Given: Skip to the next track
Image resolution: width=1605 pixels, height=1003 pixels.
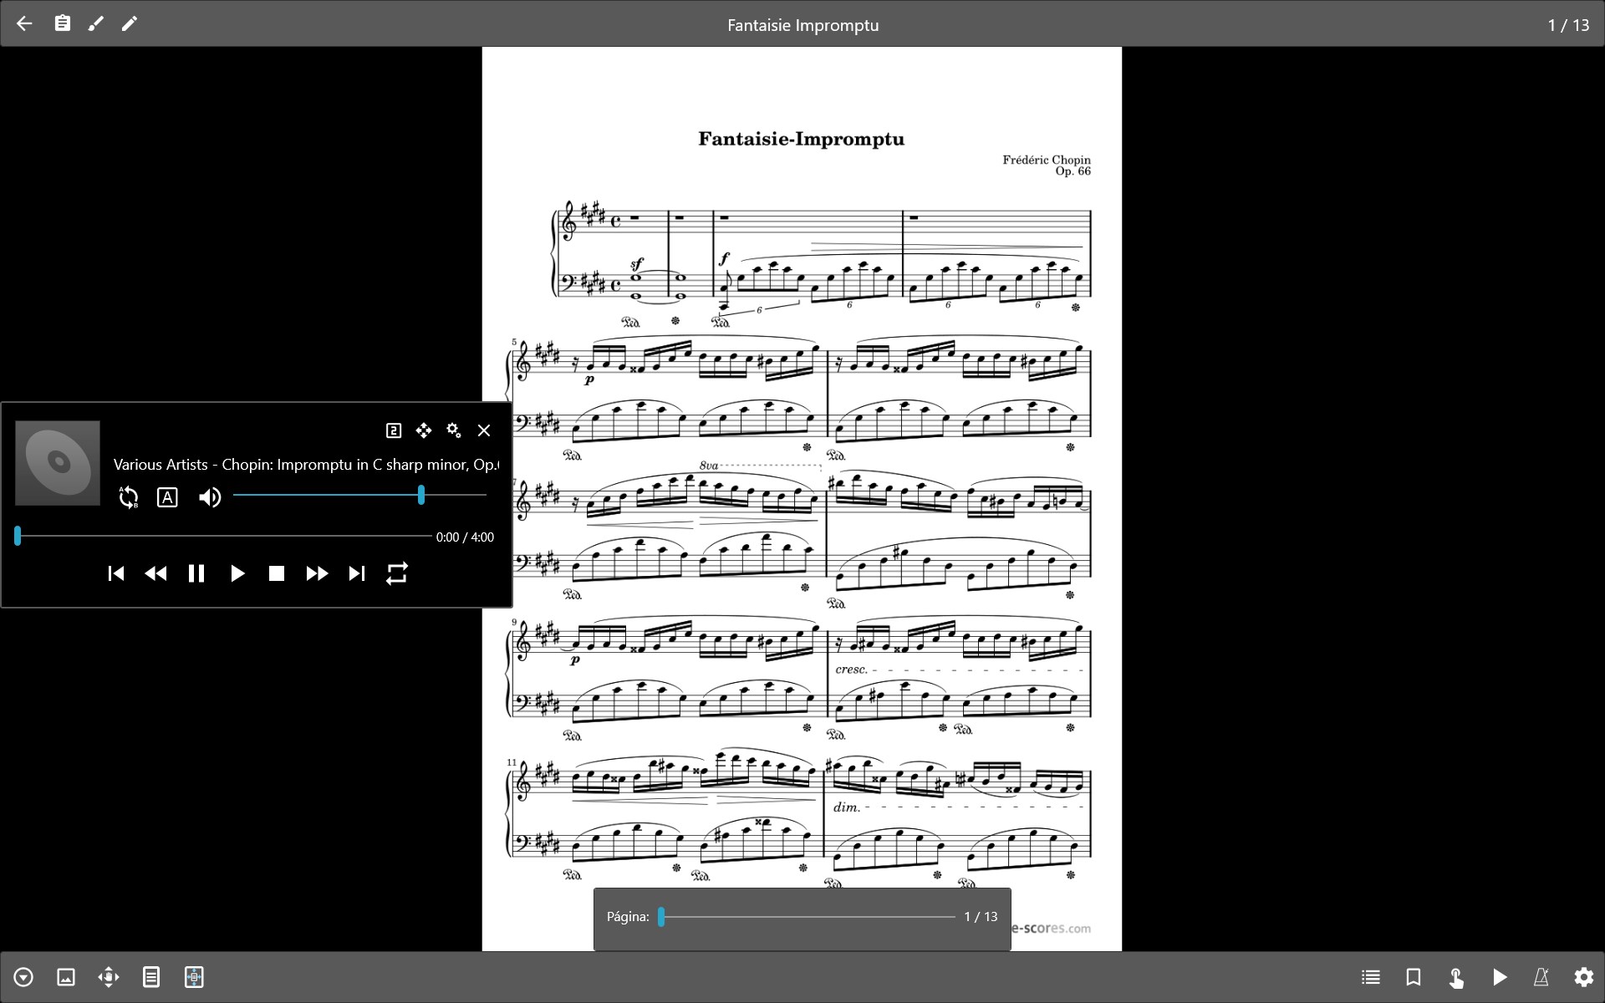Looking at the screenshot, I should pyautogui.click(x=357, y=573).
